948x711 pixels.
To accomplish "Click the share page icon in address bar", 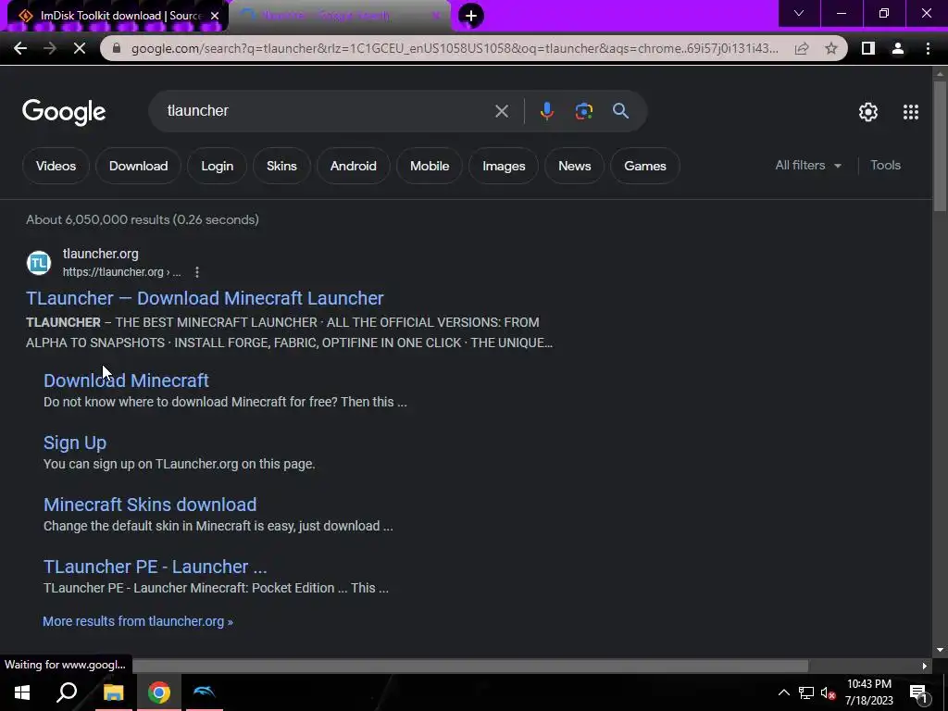I will click(x=802, y=48).
